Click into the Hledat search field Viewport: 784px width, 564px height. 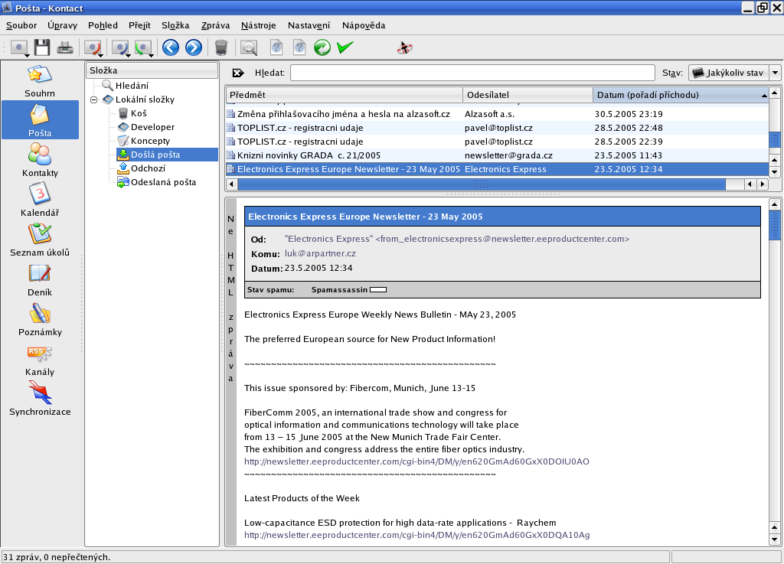click(472, 73)
